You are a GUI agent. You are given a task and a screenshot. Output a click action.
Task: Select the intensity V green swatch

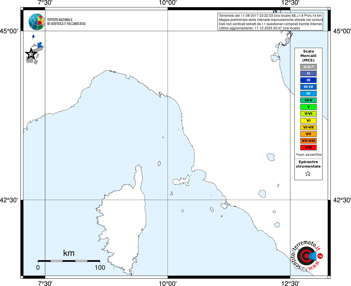coord(308,107)
